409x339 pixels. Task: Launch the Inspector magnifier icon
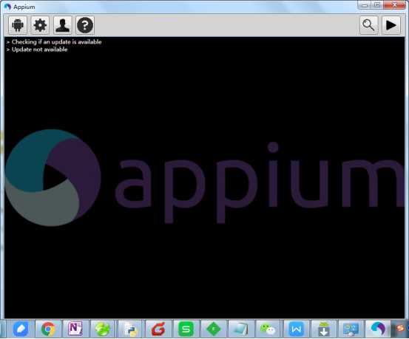(368, 25)
